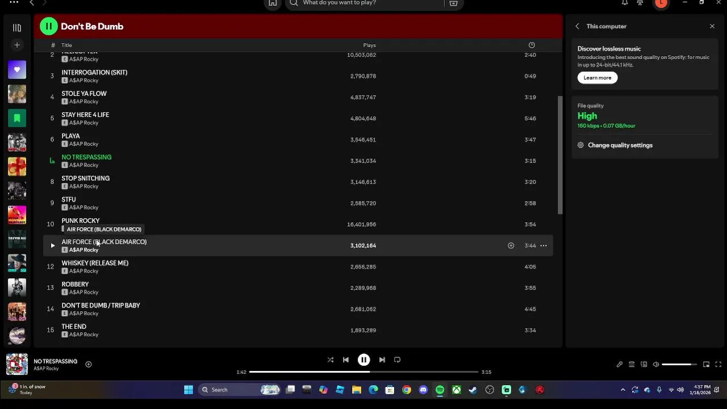Open Google Chrome from the taskbar
The image size is (727, 409).
point(407,390)
